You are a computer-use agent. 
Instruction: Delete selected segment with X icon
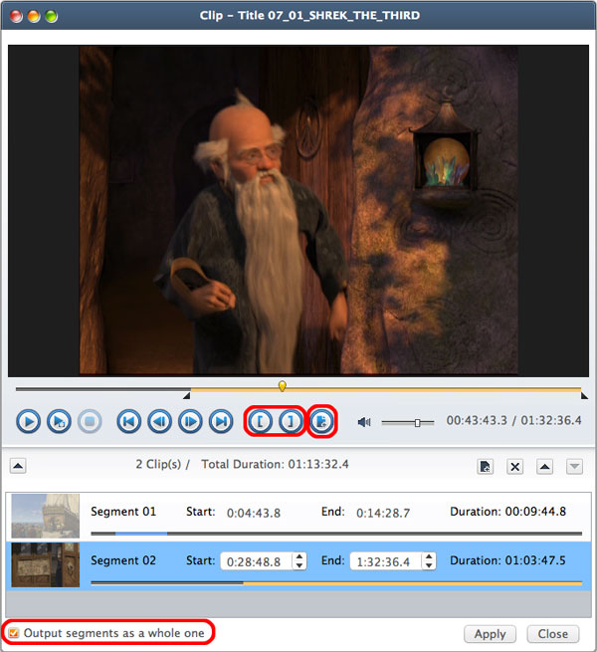[514, 467]
